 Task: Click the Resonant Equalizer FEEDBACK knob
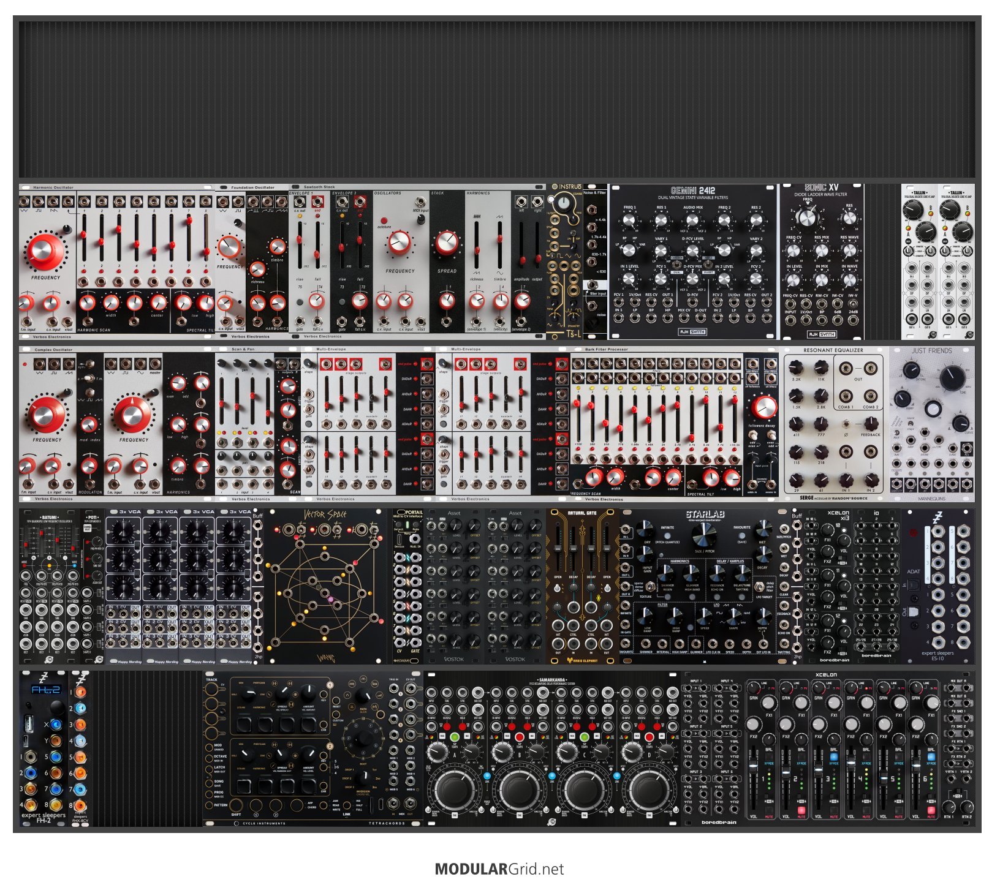tap(870, 424)
